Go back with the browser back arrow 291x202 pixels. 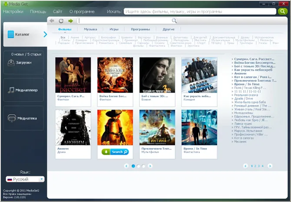(x=52, y=21)
